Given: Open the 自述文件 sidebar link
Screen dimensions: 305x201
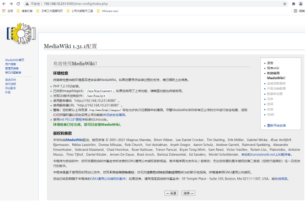Looking at the screenshot, I should (10, 80).
